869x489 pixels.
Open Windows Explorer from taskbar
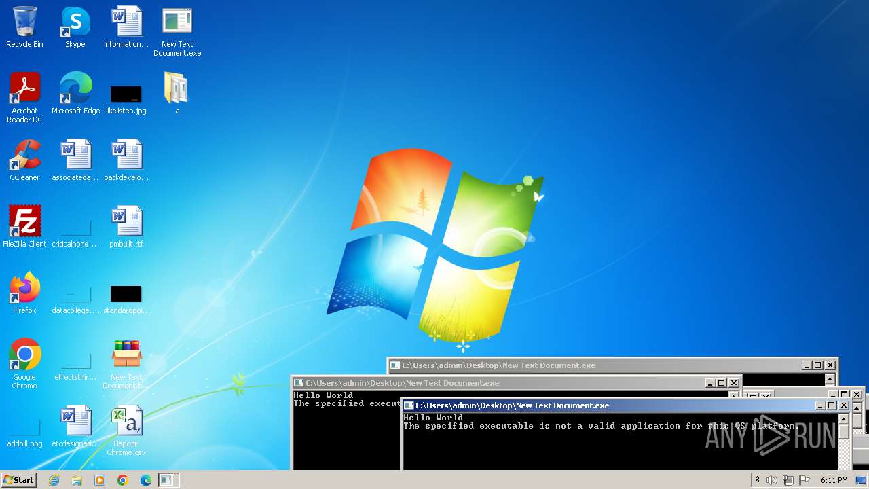(77, 480)
